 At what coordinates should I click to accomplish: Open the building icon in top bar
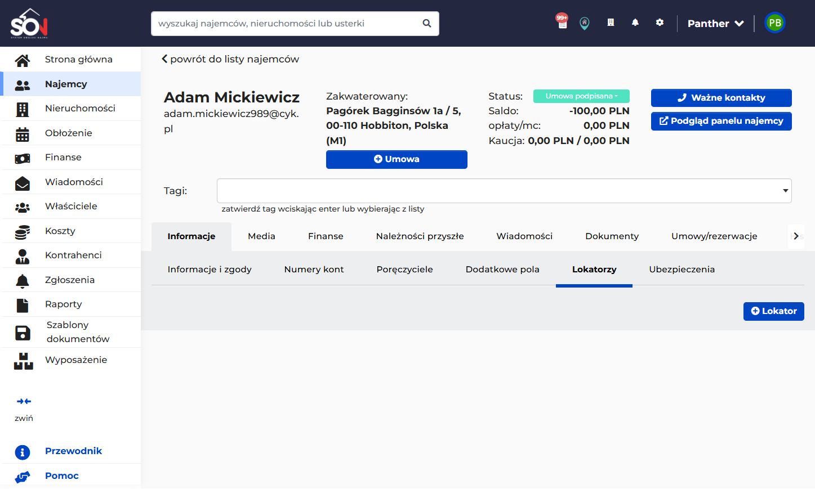pos(611,23)
